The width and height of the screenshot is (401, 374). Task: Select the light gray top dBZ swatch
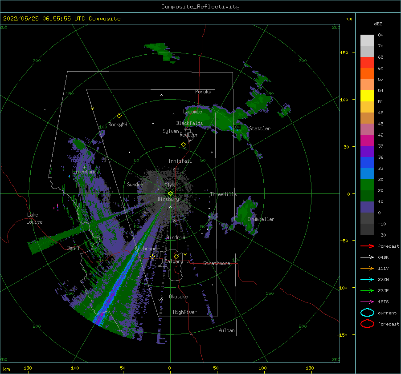click(x=367, y=40)
